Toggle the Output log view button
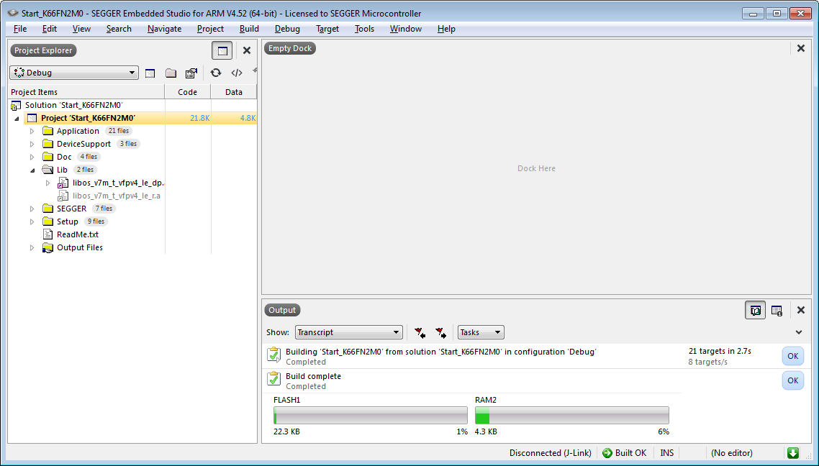The width and height of the screenshot is (819, 466). click(777, 310)
